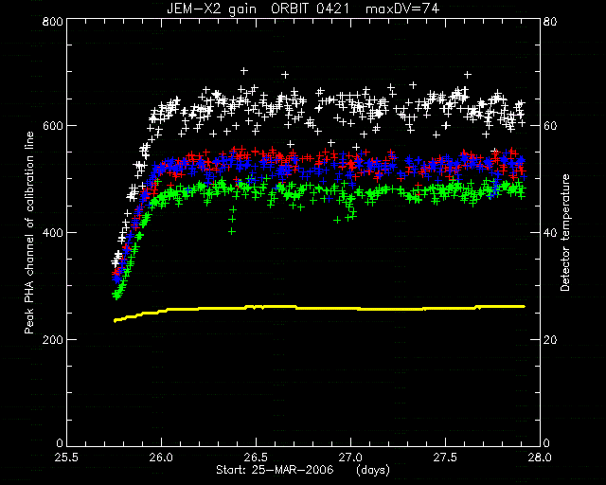Click the 60 tick label on right axis
The image size is (606, 485).
(550, 126)
